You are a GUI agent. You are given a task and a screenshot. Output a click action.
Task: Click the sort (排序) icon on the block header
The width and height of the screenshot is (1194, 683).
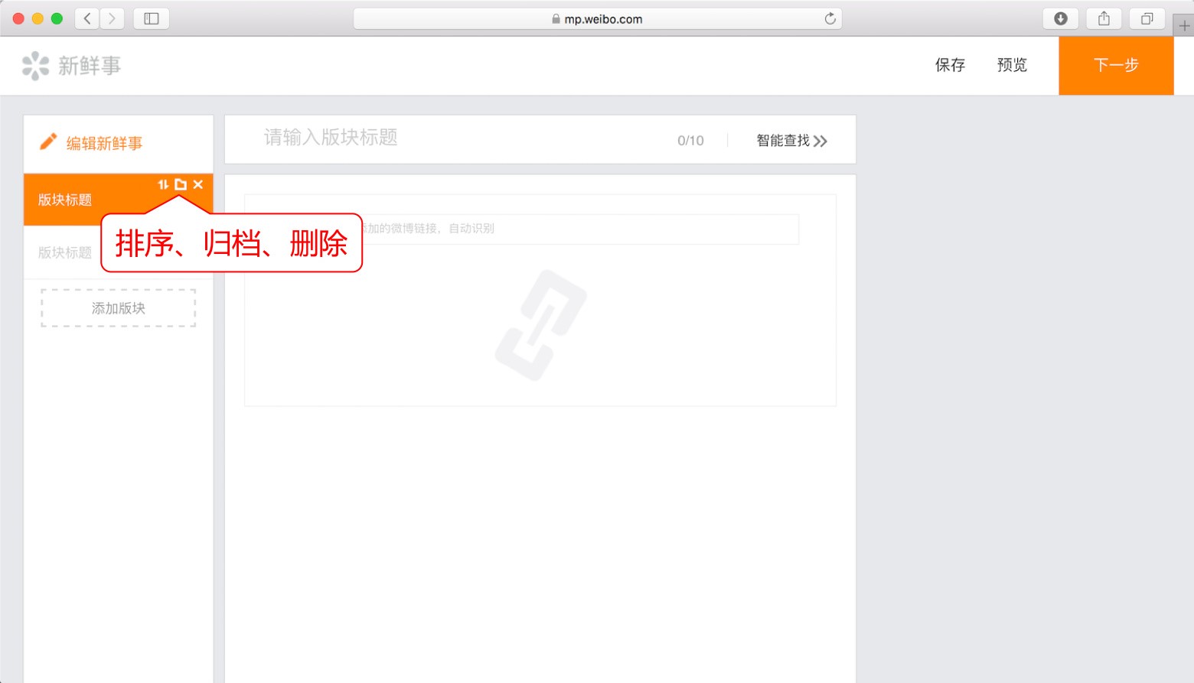(x=162, y=184)
